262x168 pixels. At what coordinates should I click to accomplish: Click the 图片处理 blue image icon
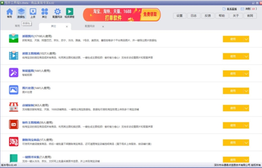[14, 90]
